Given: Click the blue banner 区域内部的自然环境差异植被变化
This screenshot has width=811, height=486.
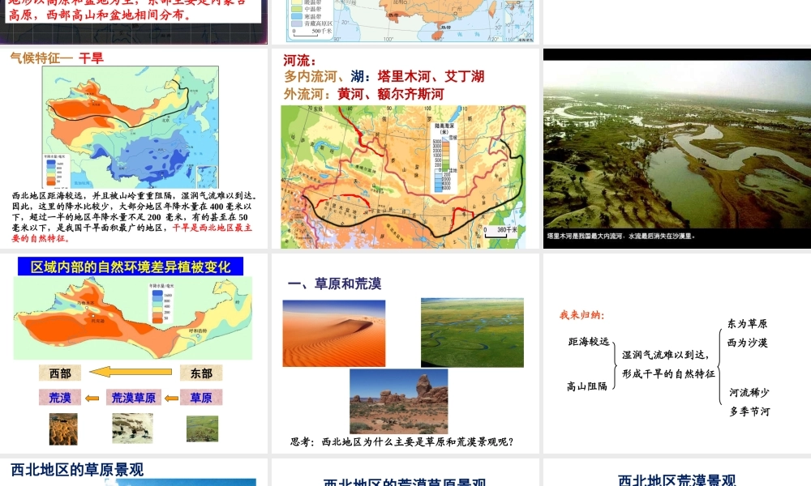Looking at the screenshot, I should point(131,266).
